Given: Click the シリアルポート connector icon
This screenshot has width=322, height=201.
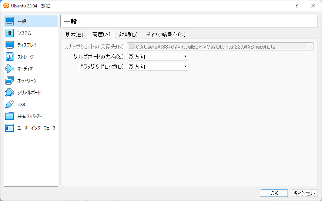Looking at the screenshot, I should coord(10,92).
